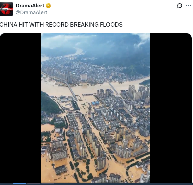Click the blue-roofed building in the video

(x=95, y=103)
